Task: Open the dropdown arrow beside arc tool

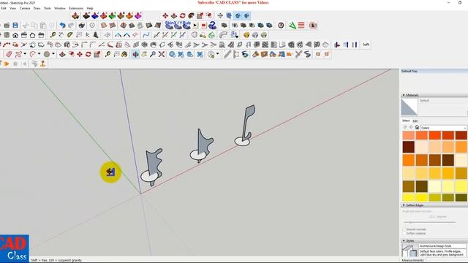Action: [x=39, y=54]
